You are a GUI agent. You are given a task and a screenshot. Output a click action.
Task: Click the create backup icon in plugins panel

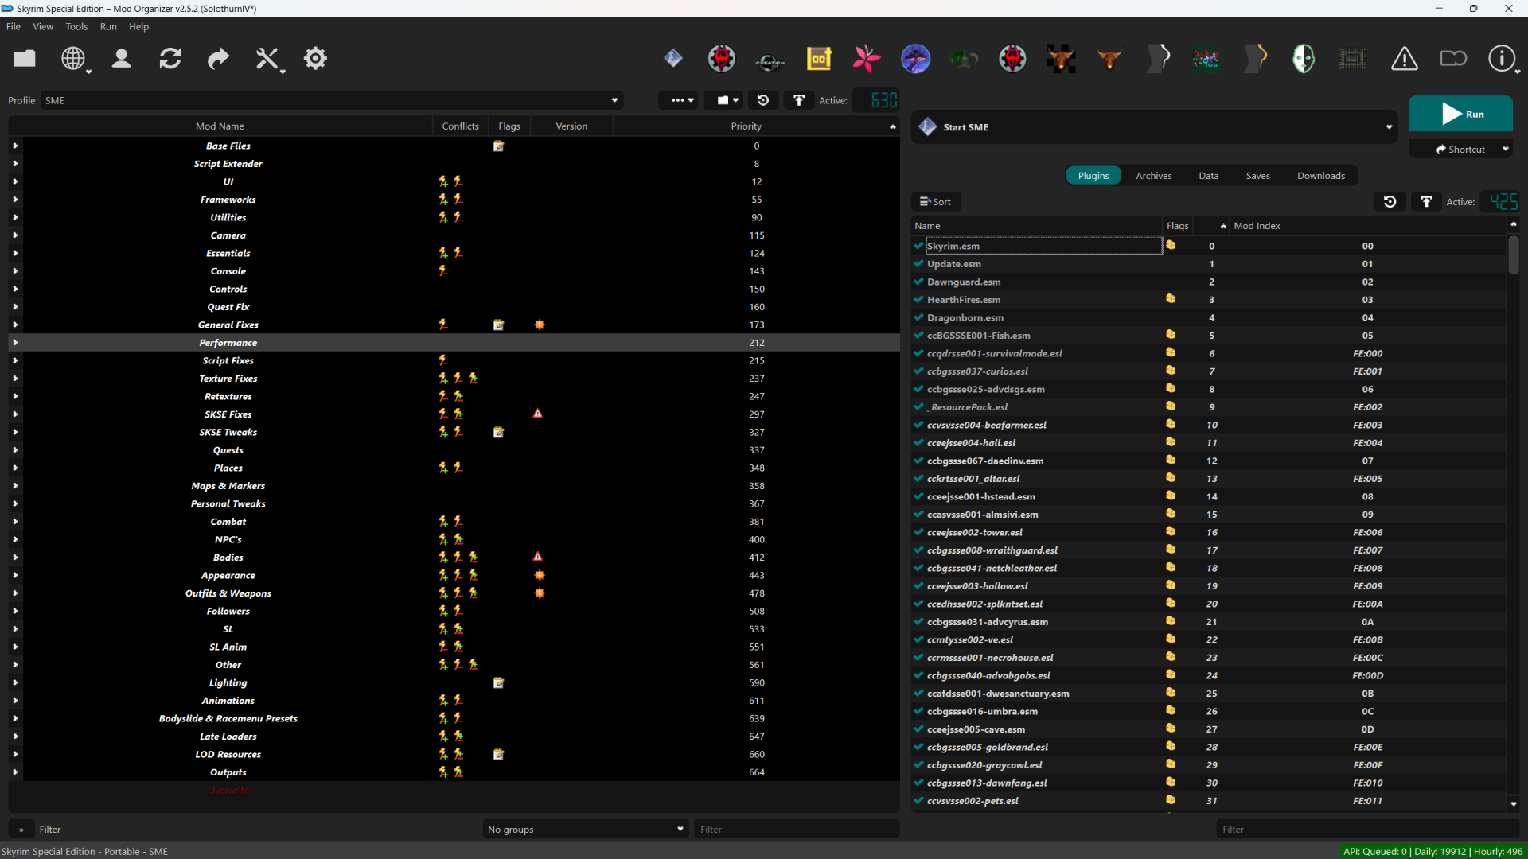pyautogui.click(x=1426, y=202)
